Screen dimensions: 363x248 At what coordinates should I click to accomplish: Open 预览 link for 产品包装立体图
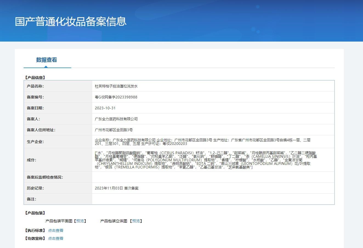[136, 221]
